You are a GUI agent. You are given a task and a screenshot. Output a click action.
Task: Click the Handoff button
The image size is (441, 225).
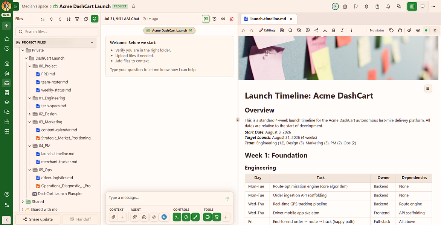pyautogui.click(x=80, y=219)
